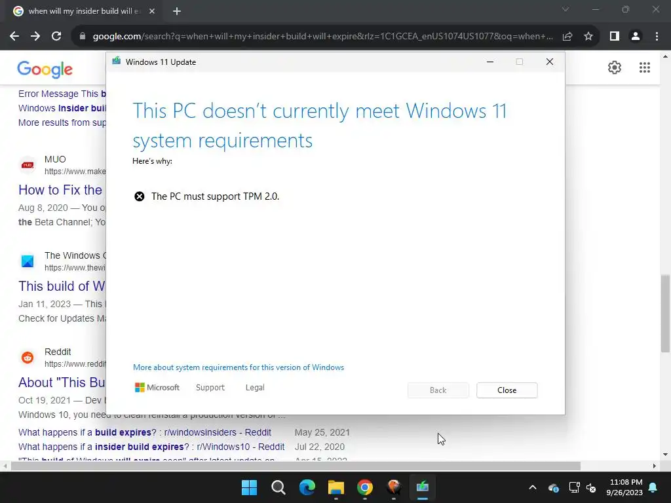Viewport: 671px width, 503px height.
Task: Switch to Chrome on taskbar
Action: coord(364,487)
